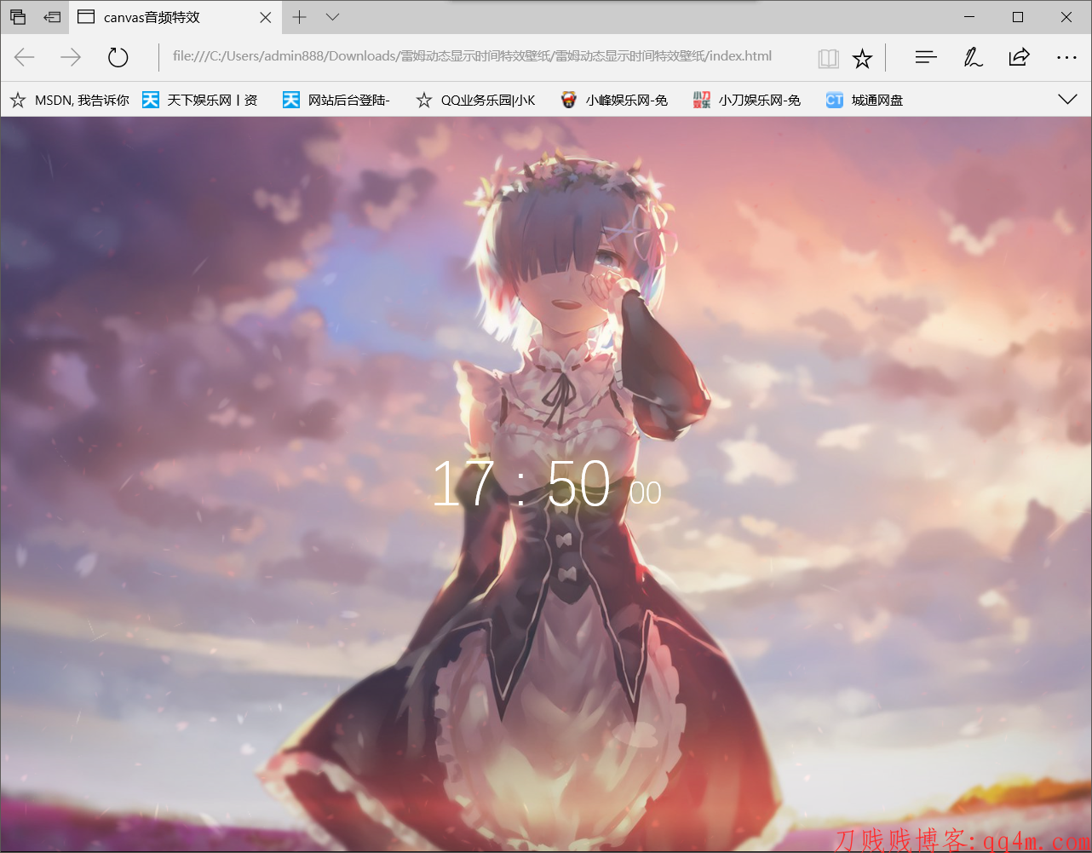Viewport: 1092px width, 853px height.
Task: Refresh the current page
Action: pyautogui.click(x=118, y=57)
